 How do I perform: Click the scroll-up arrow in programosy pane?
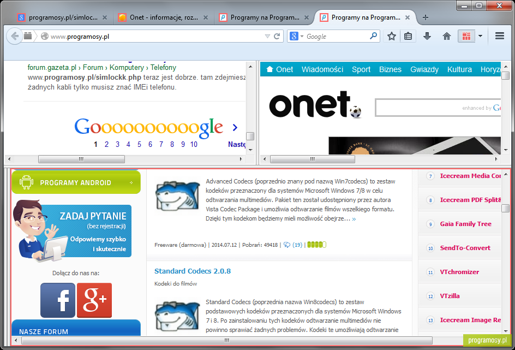(506, 174)
